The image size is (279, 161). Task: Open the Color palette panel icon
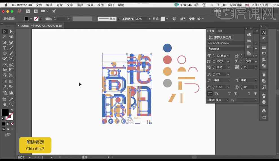point(249,35)
